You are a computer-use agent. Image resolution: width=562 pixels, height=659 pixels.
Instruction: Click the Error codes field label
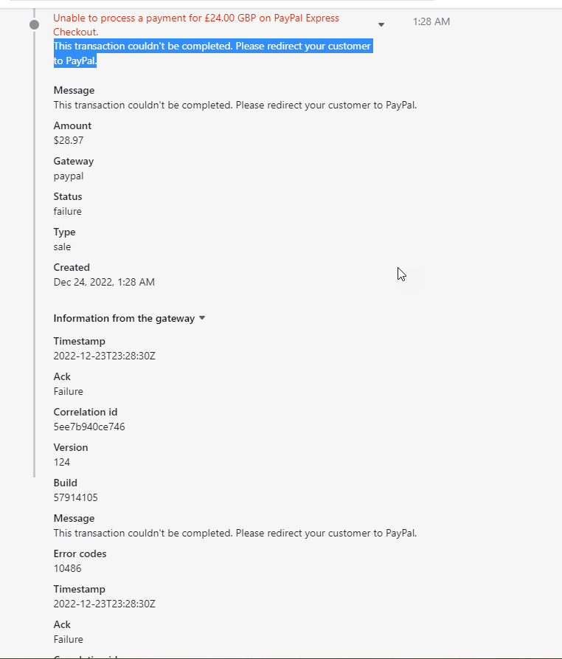pyautogui.click(x=80, y=553)
